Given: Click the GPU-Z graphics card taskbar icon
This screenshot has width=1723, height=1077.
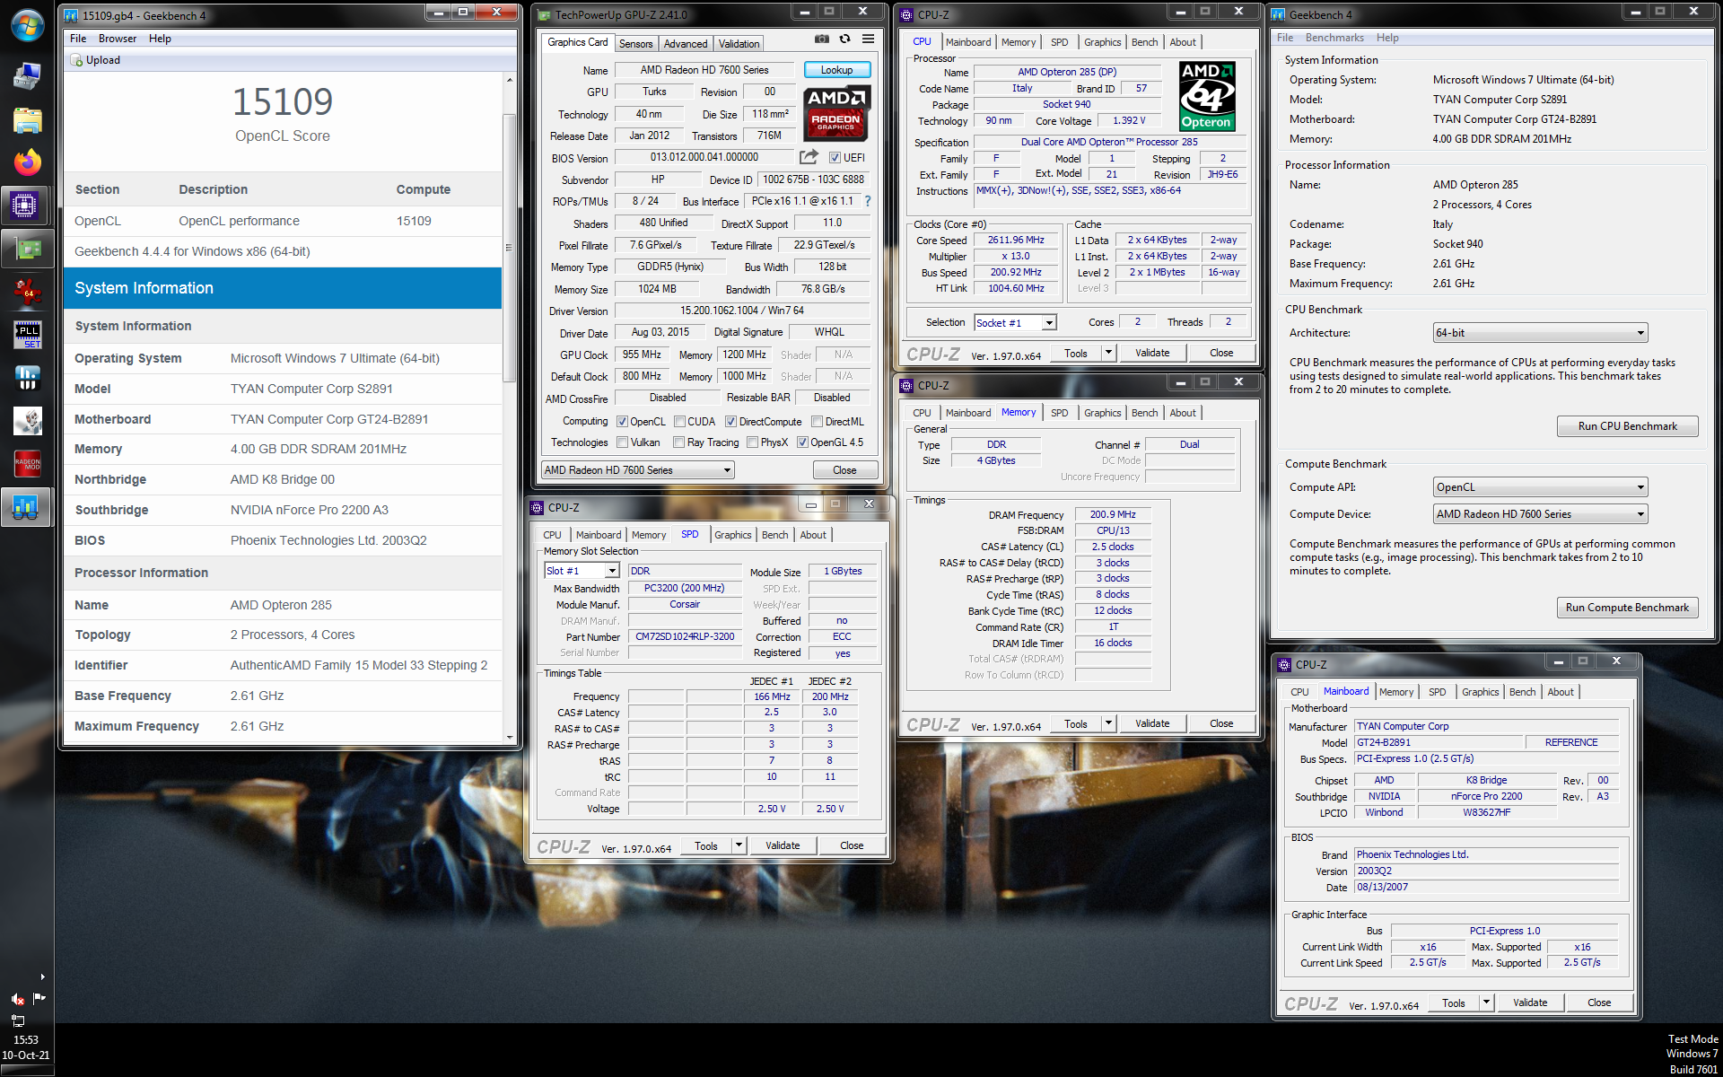Looking at the screenshot, I should 27,249.
